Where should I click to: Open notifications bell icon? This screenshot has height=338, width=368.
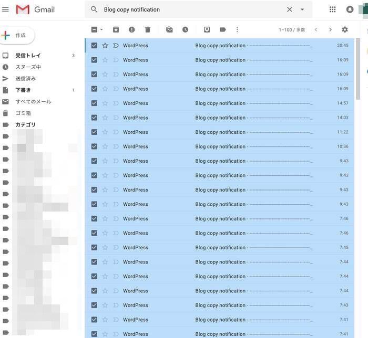[x=350, y=9]
